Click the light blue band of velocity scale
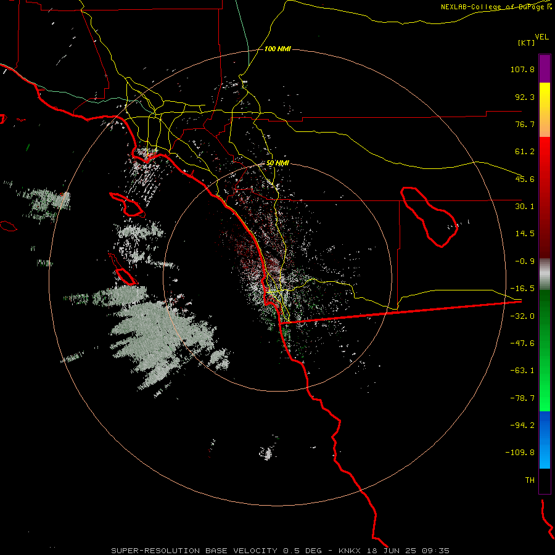Viewport: 555px width, 555px height. tap(545, 455)
